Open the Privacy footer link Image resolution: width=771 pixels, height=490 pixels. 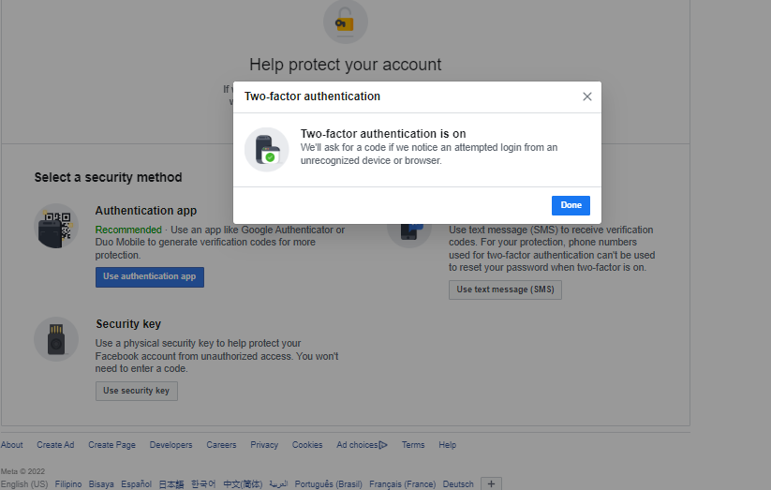[x=264, y=445]
